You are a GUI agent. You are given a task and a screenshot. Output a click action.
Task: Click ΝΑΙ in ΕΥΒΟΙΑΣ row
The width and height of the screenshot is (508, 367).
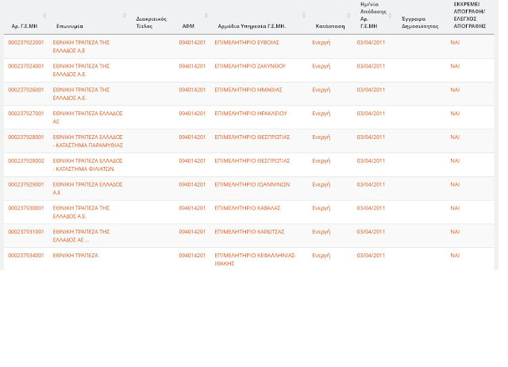455,42
